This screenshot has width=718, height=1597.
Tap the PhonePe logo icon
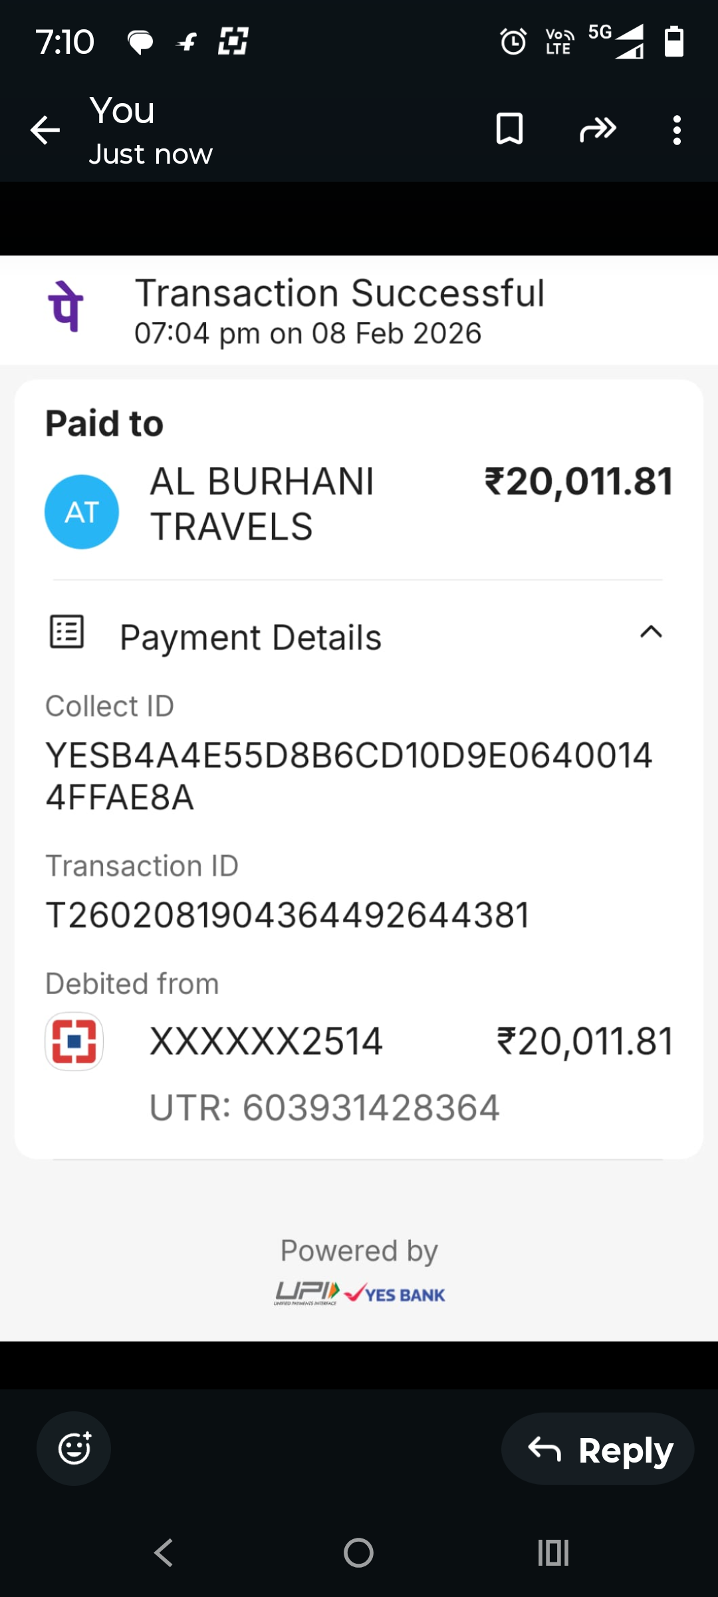click(66, 307)
